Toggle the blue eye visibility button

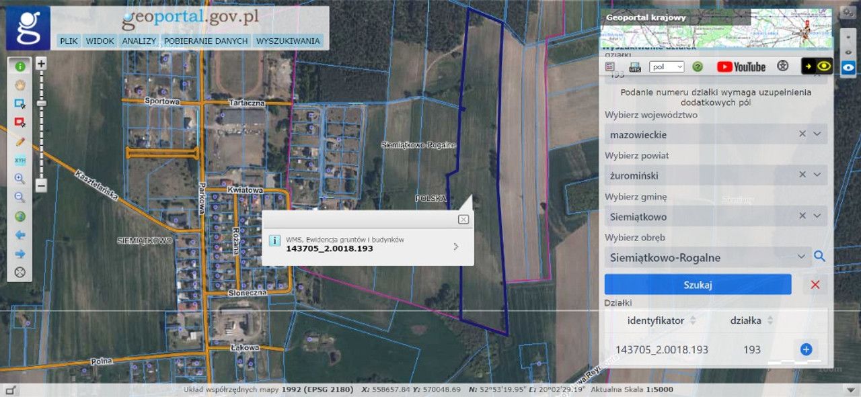point(848,67)
